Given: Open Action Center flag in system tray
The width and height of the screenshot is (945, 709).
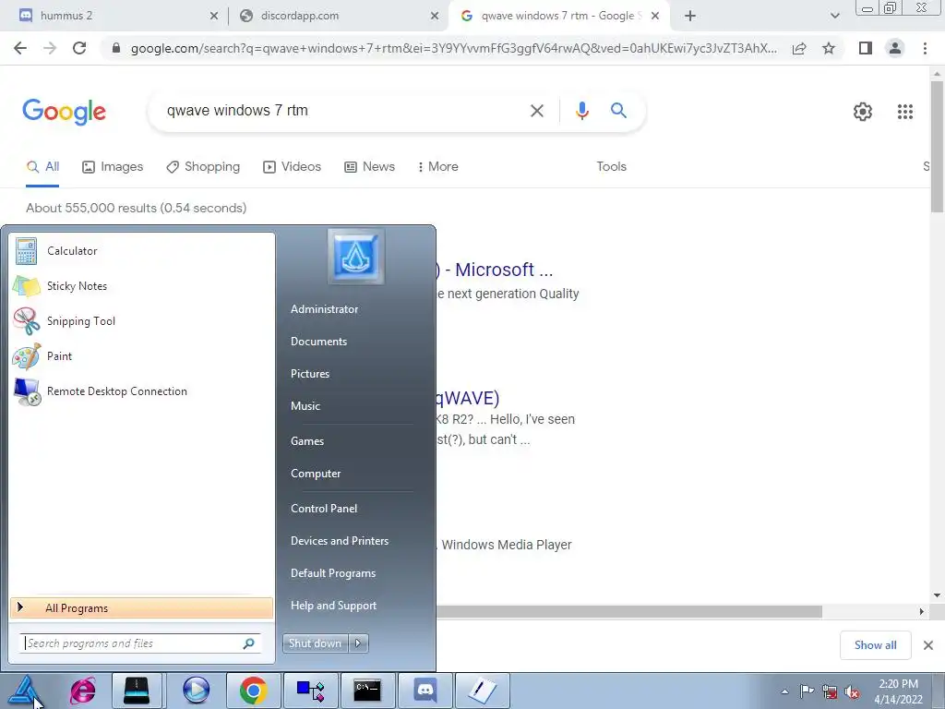Looking at the screenshot, I should point(807,691).
